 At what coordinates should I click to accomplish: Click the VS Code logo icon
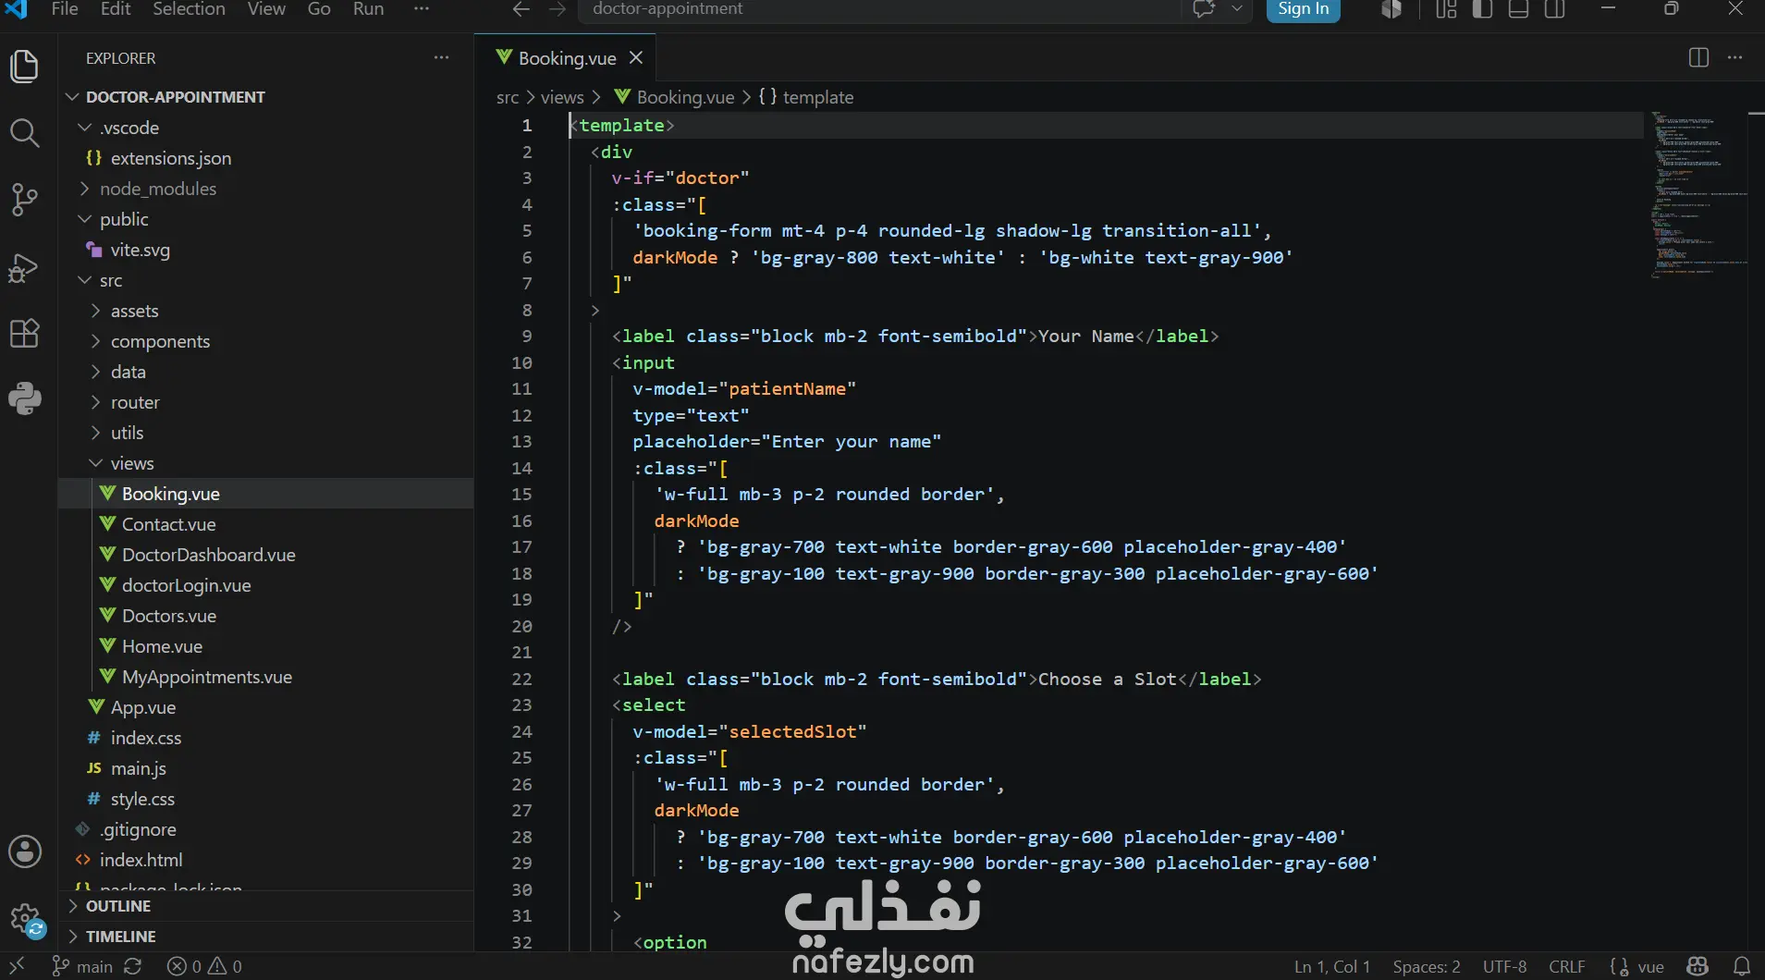(x=17, y=9)
